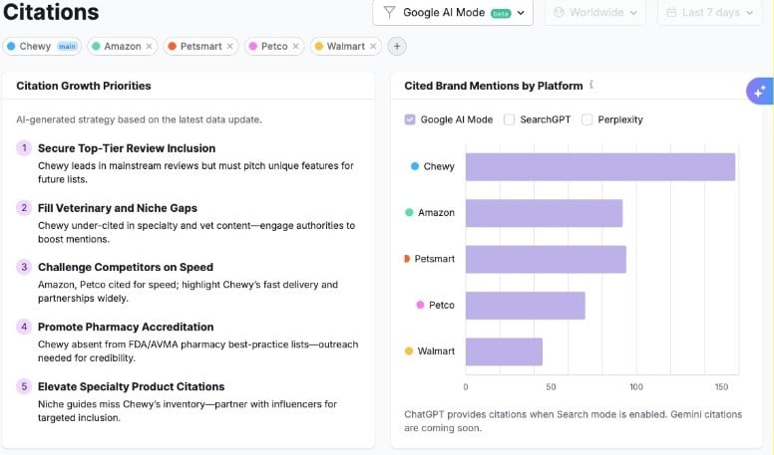Click the 'Citations' page heading
The width and height of the screenshot is (774, 455).
point(51,12)
